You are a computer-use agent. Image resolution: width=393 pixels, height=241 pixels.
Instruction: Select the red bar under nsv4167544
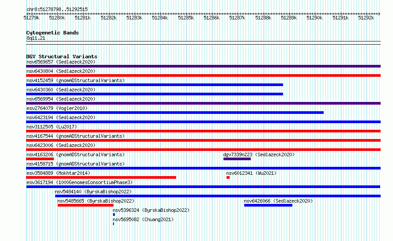[203, 140]
